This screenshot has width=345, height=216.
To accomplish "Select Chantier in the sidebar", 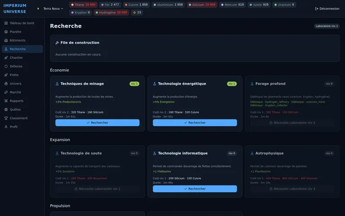I will (x=22, y=58).
